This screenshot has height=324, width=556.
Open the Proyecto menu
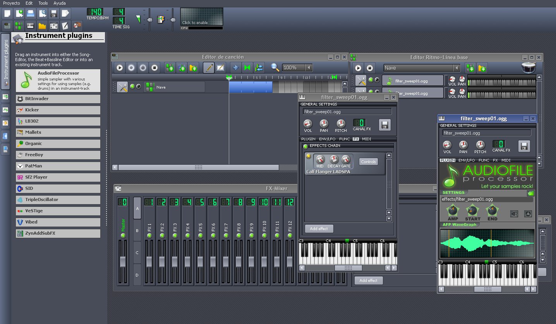click(x=11, y=3)
